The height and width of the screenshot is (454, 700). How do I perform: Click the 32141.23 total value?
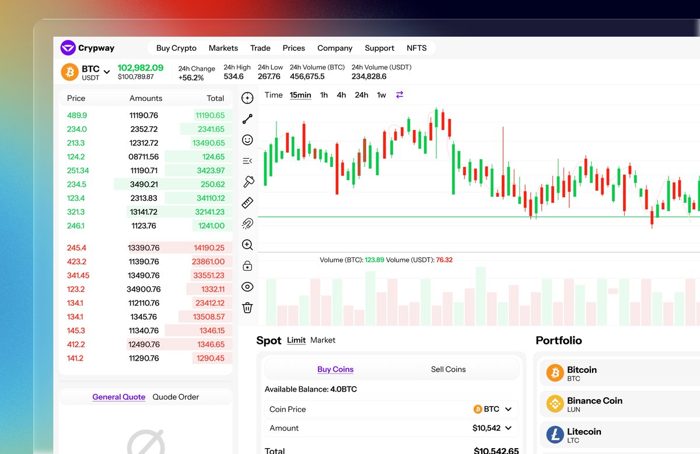(x=210, y=212)
